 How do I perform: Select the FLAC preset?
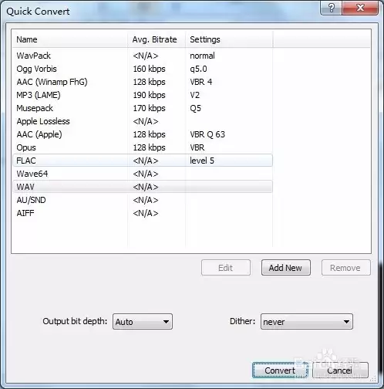[143, 161]
